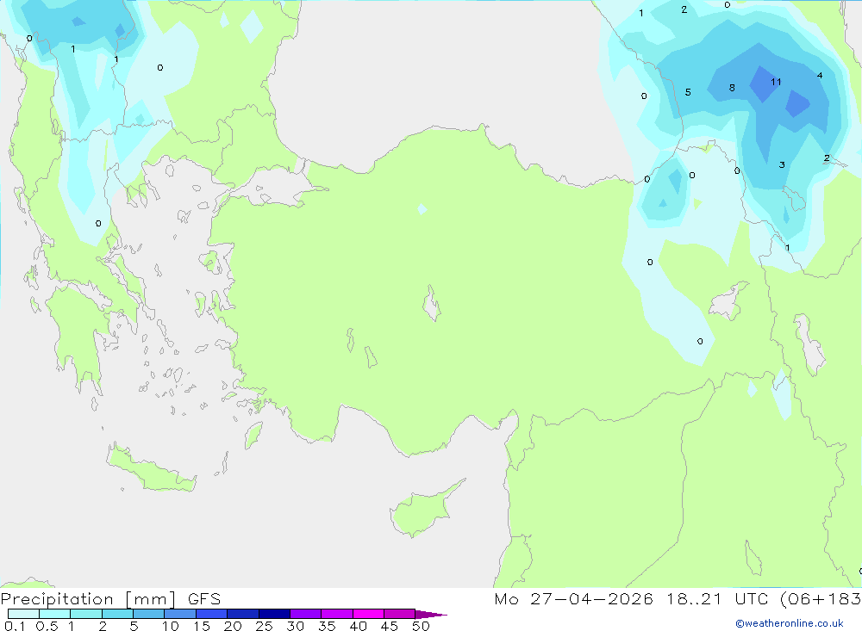The height and width of the screenshot is (631, 862).
Task: Click the 0.1–0.5 mm palest legend swatch
Action: pyautogui.click(x=23, y=614)
